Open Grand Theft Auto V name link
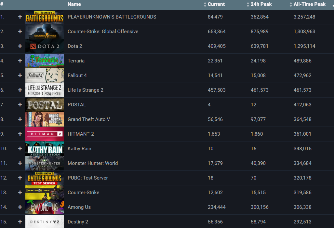 [x=89, y=119]
